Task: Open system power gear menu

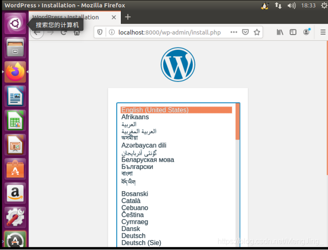Action: click(324, 5)
